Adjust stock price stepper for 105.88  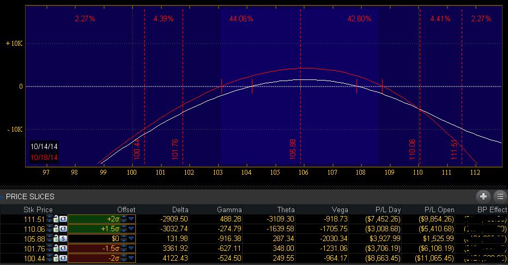pos(49,238)
